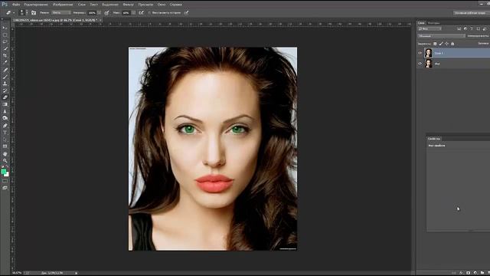Open the layer filter kind dropdown

coord(430,29)
